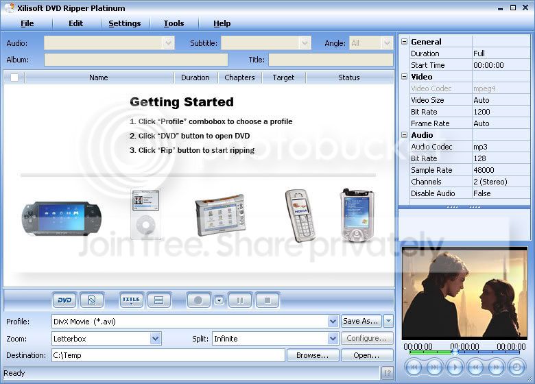Click inside the Title text field
Viewport: 535px width, 384px height.
click(331, 60)
